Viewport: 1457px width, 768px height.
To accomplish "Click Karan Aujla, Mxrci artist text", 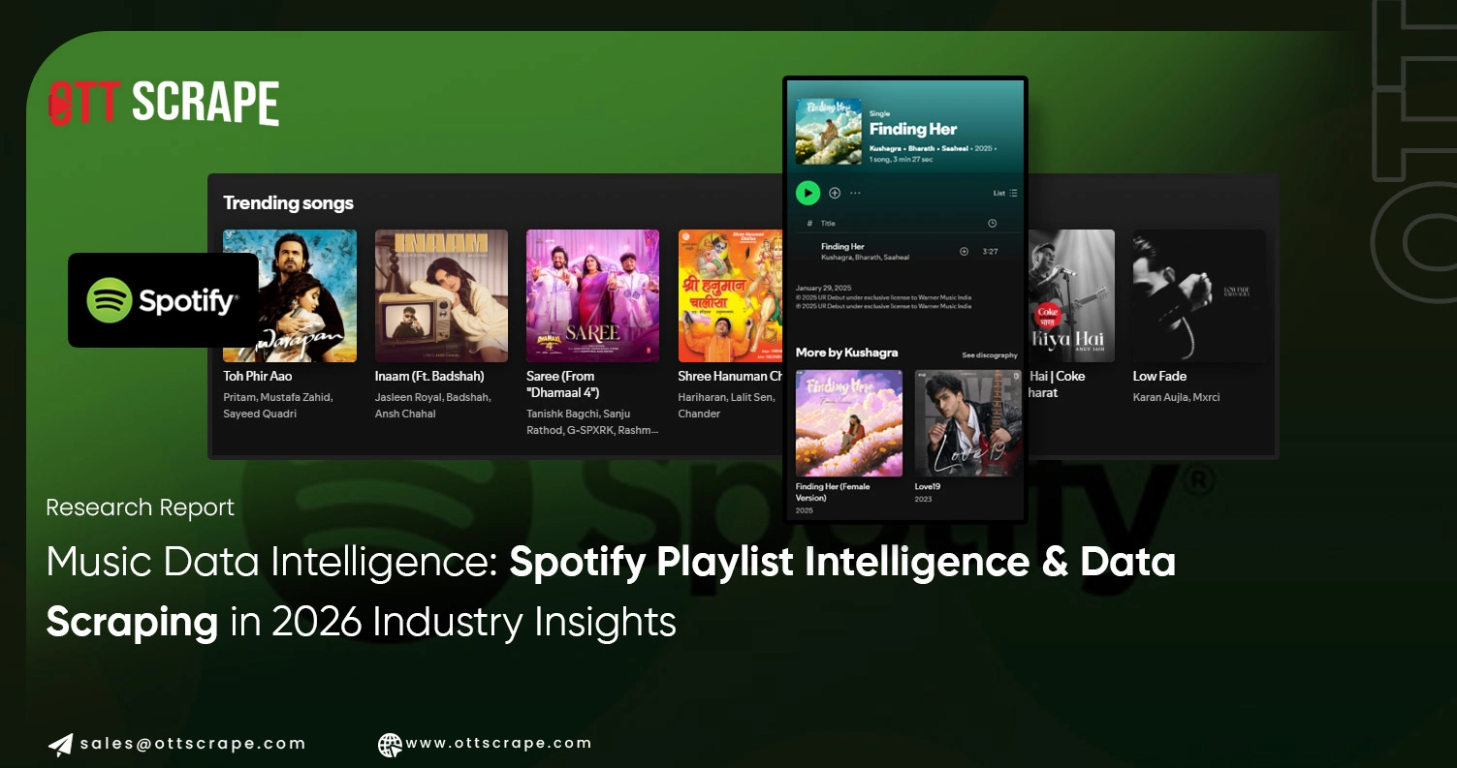I will pos(1176,397).
